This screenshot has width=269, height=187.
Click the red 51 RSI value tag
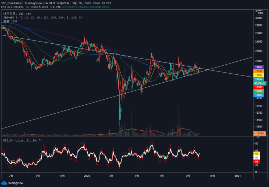(257, 161)
